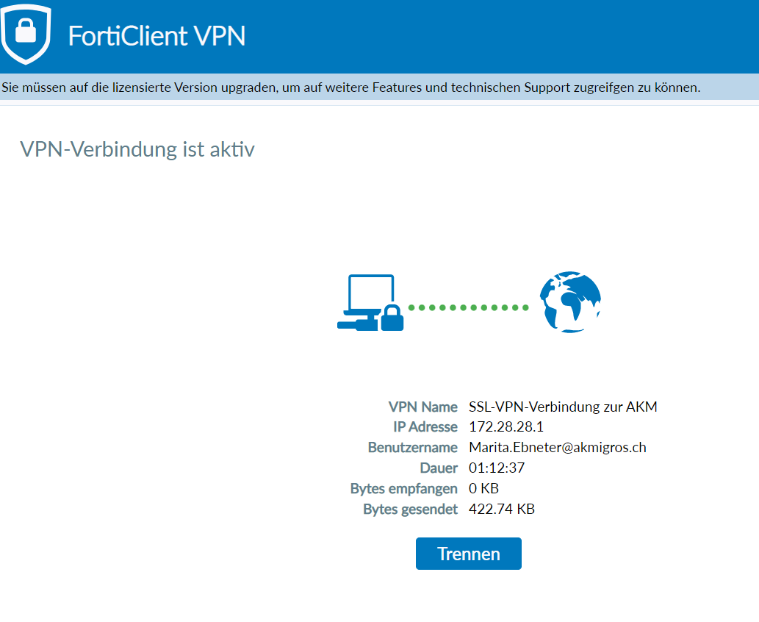759x622 pixels.
Task: Click the green dotted connection line
Action: (x=468, y=307)
